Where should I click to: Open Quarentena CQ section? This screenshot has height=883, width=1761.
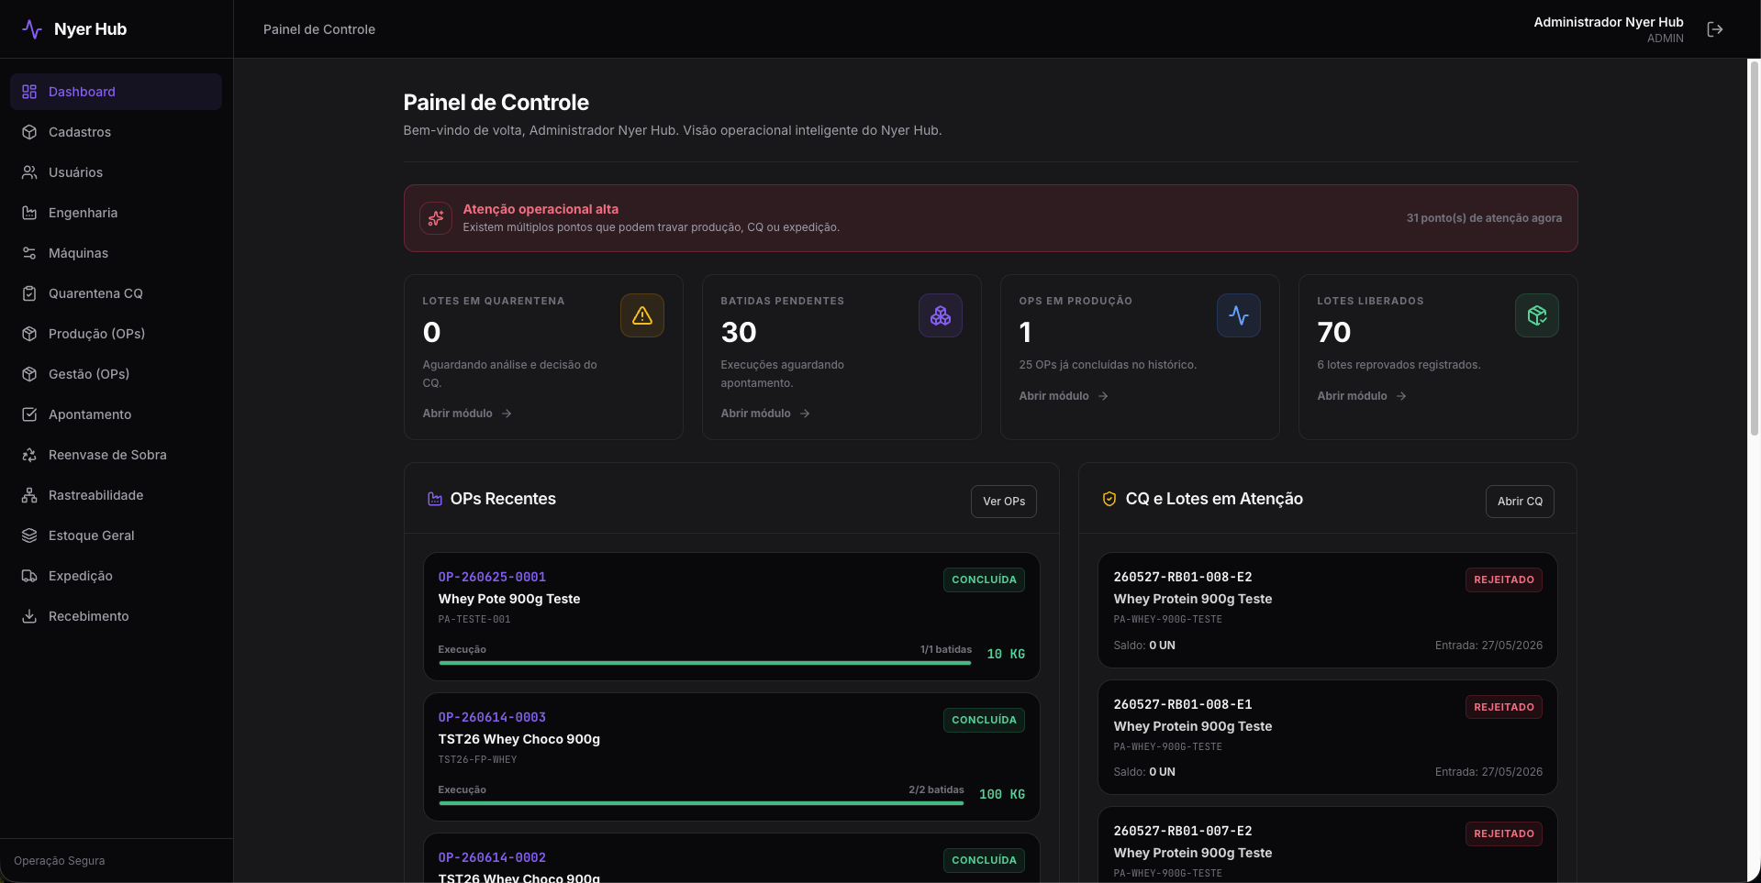pyautogui.click(x=116, y=293)
